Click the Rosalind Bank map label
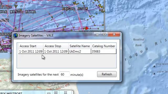 point(138,42)
